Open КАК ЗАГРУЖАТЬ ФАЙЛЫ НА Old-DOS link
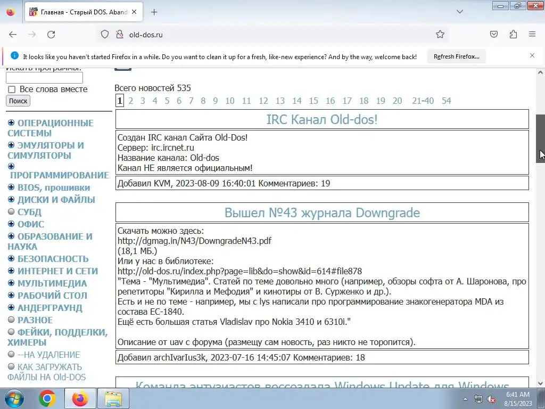Screen dimensions: 545x409 coord(47,372)
